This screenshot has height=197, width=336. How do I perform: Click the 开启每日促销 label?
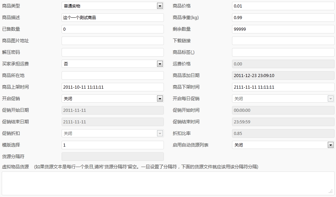pyautogui.click(x=186, y=98)
